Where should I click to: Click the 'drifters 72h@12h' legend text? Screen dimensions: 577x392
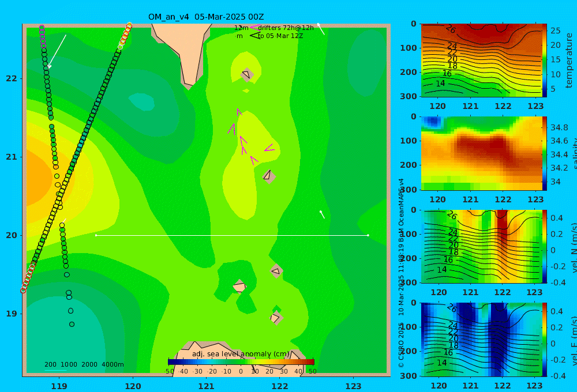tap(286, 28)
